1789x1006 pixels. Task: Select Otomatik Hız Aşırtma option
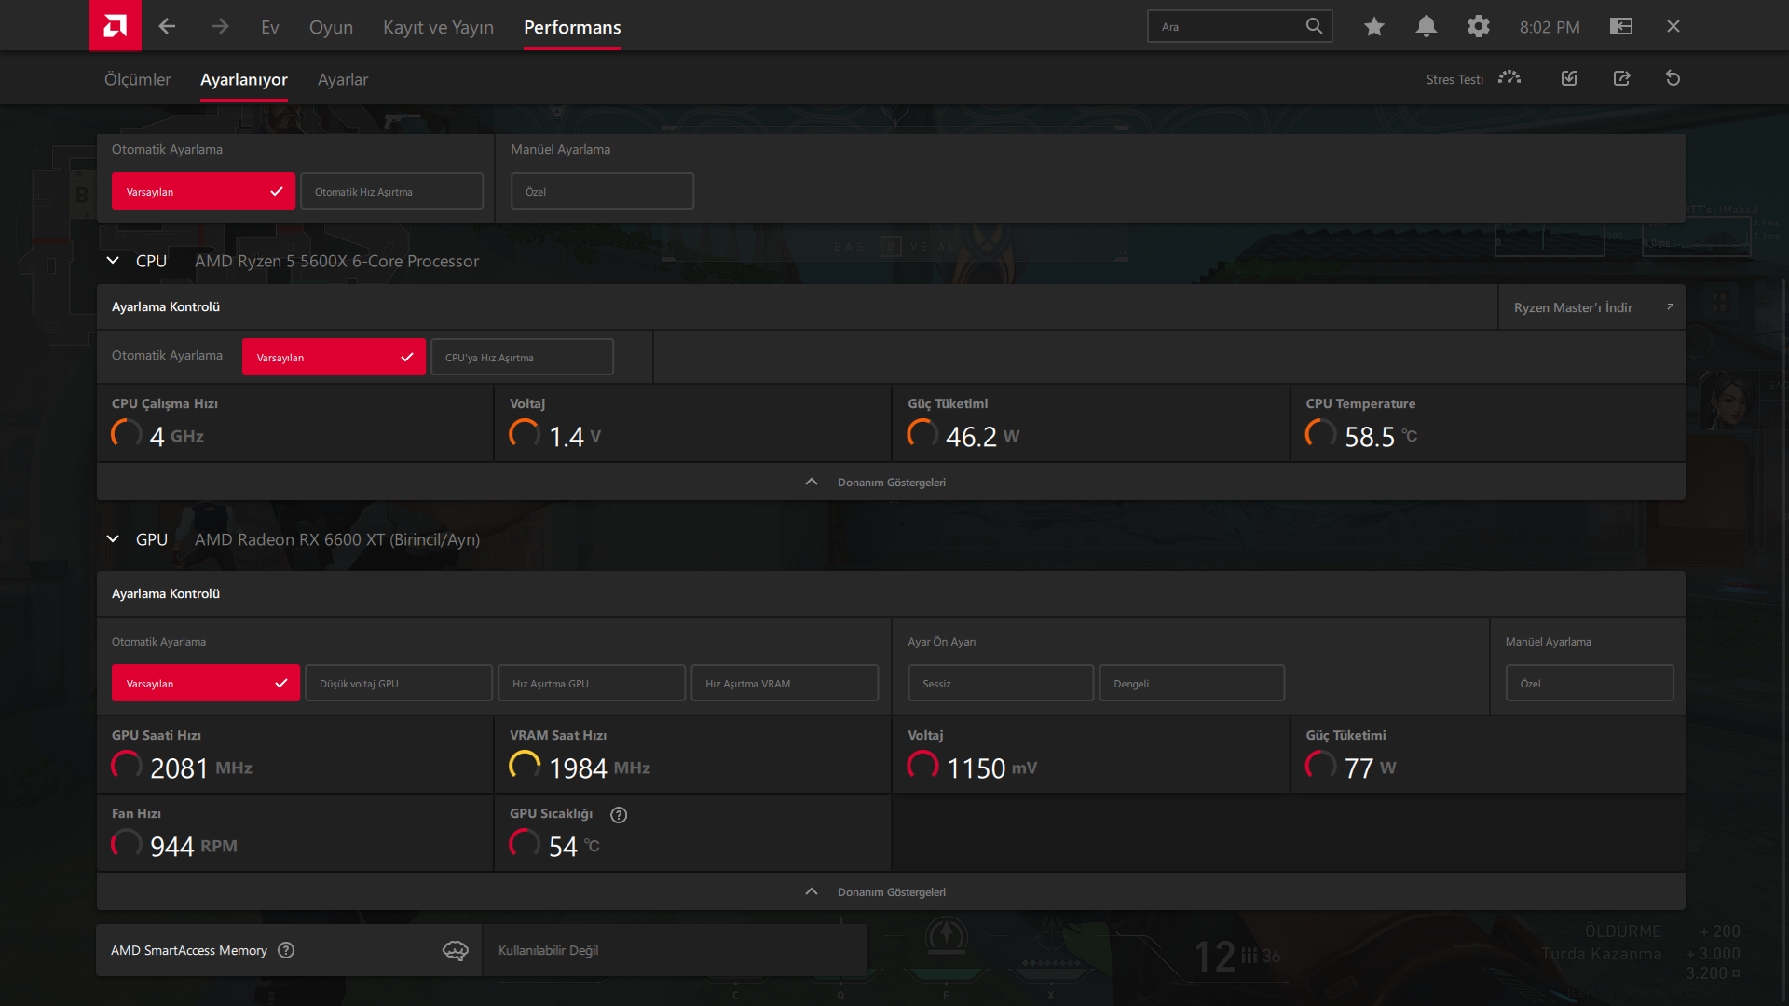point(391,191)
